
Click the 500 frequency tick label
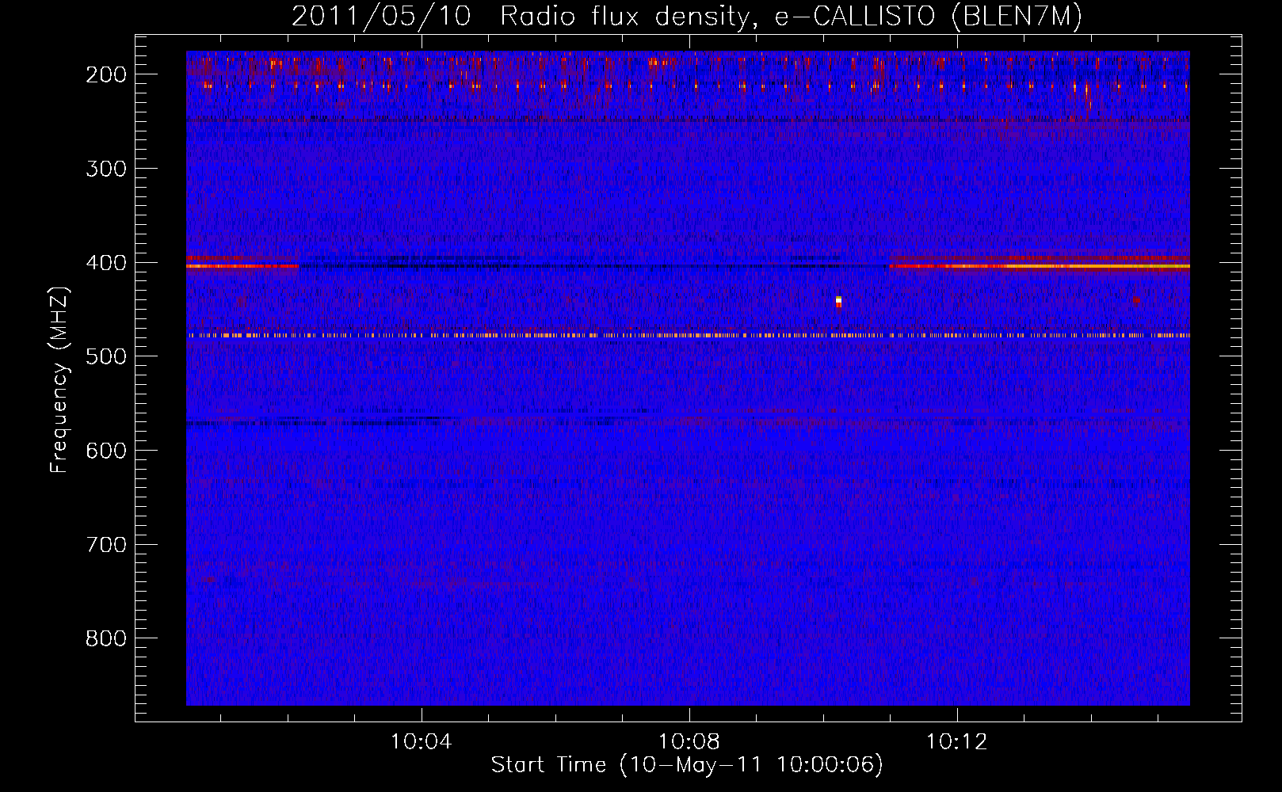106,356
